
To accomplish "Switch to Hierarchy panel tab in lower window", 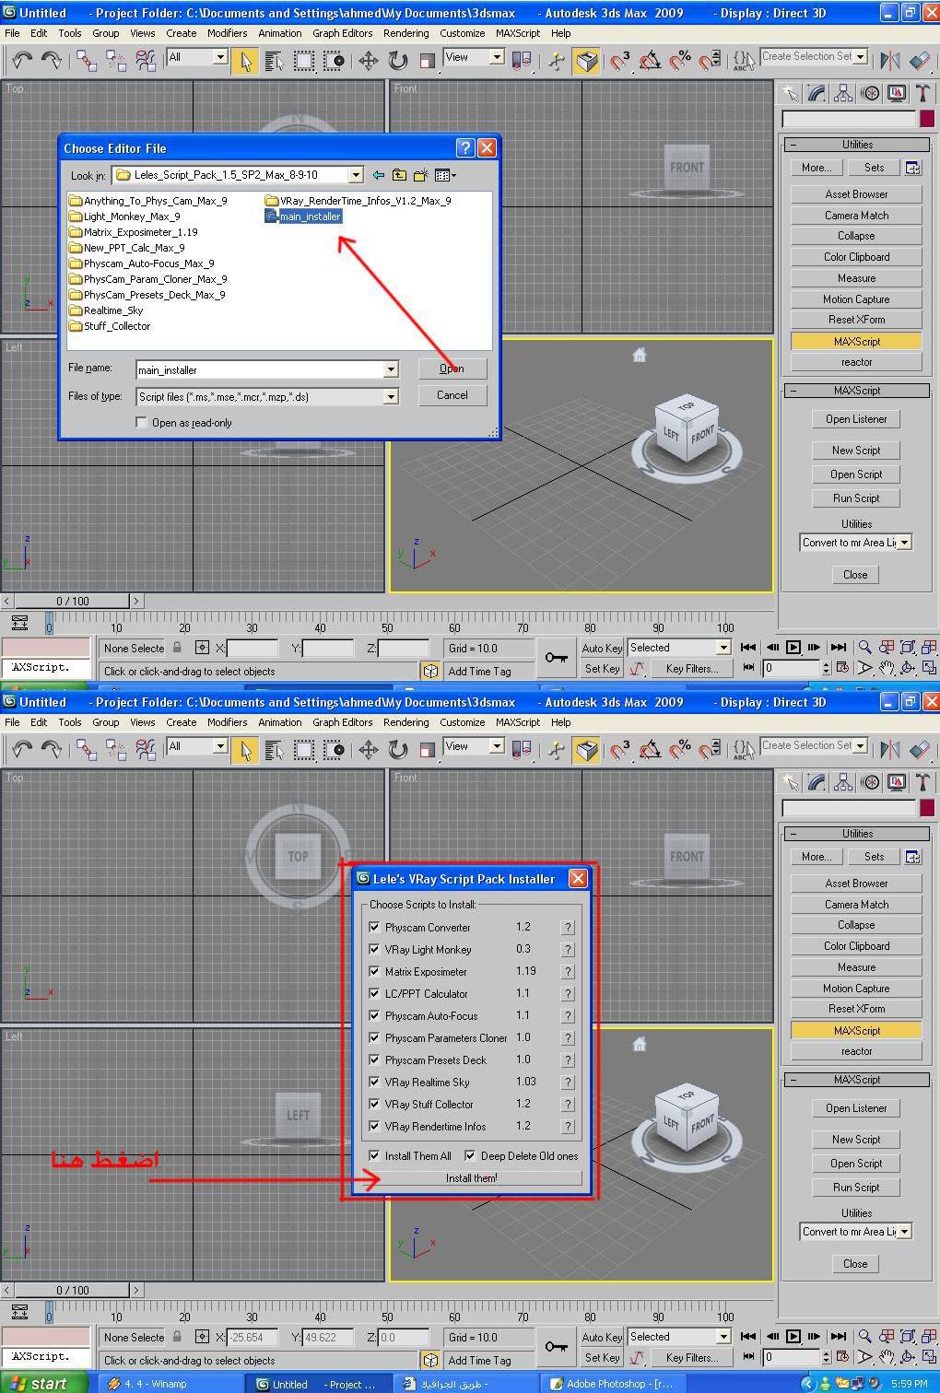I will (x=843, y=782).
